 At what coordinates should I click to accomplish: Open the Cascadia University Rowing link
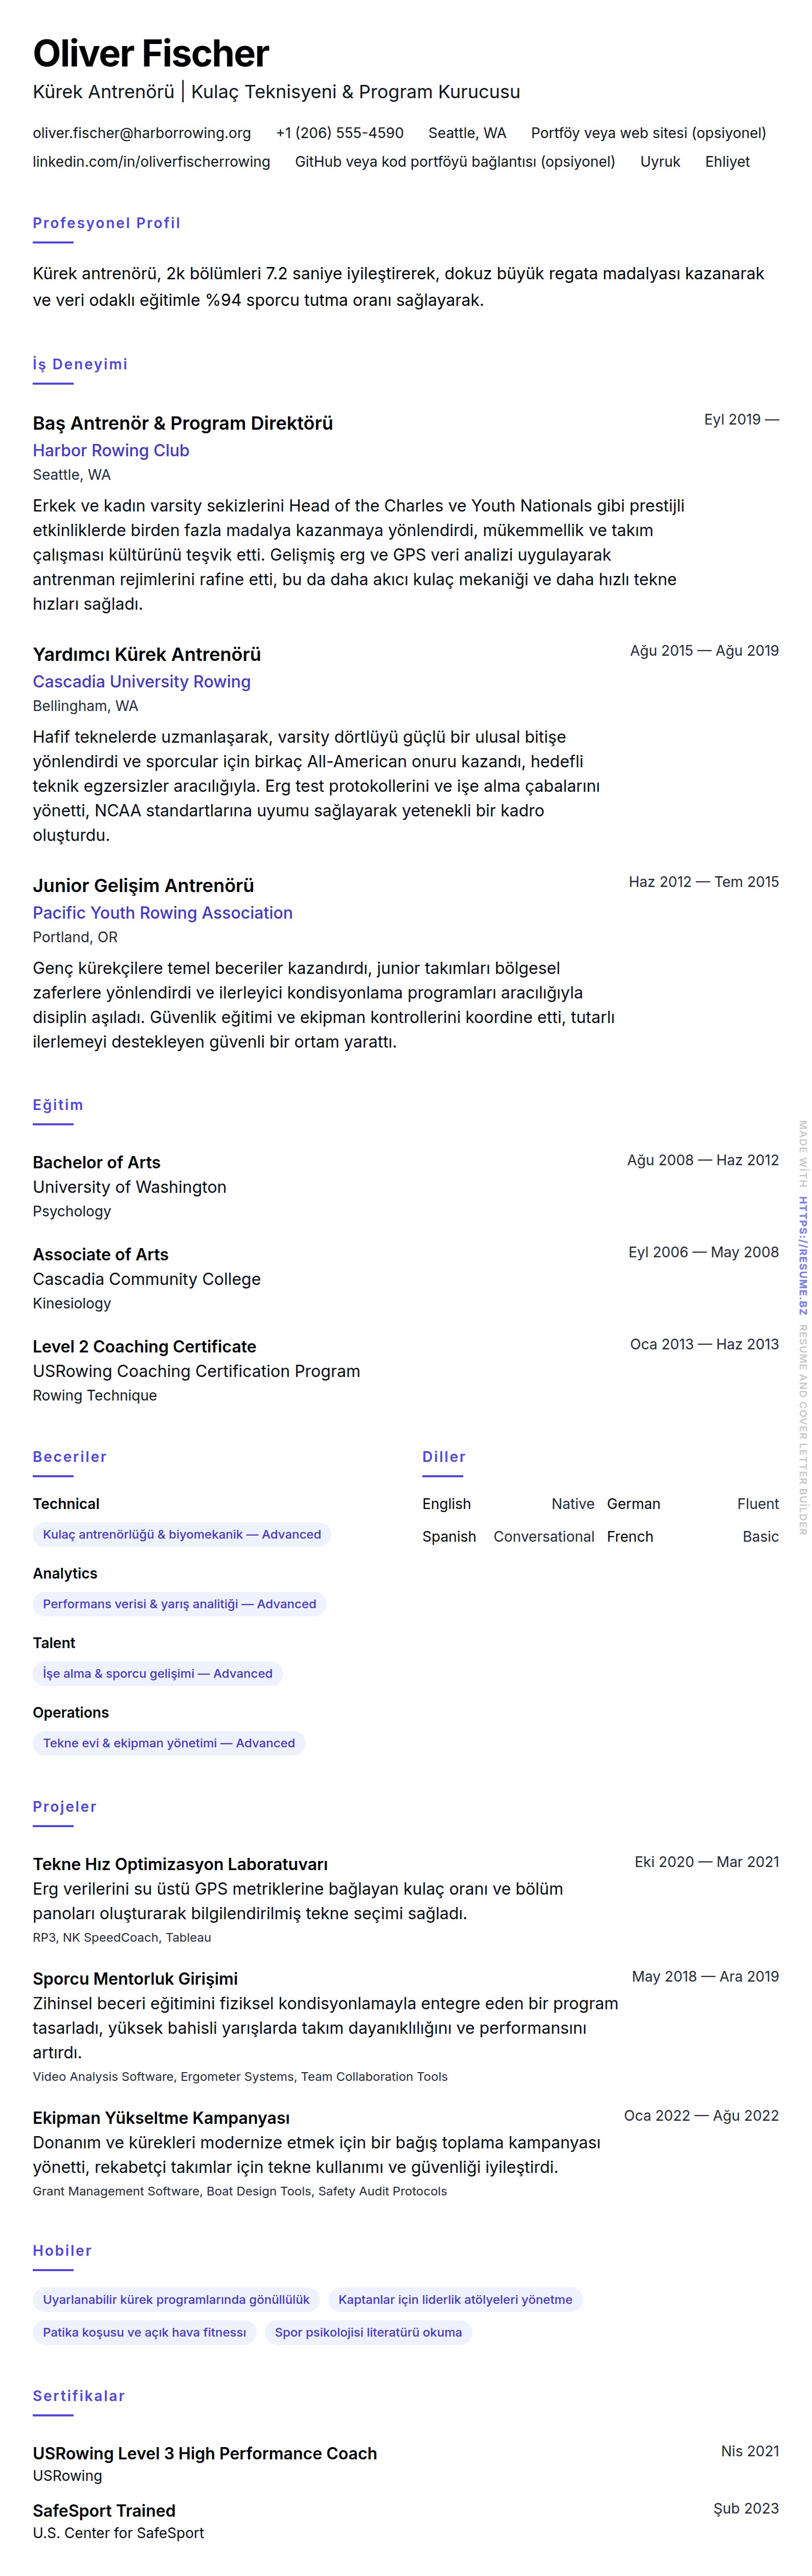pyautogui.click(x=142, y=682)
